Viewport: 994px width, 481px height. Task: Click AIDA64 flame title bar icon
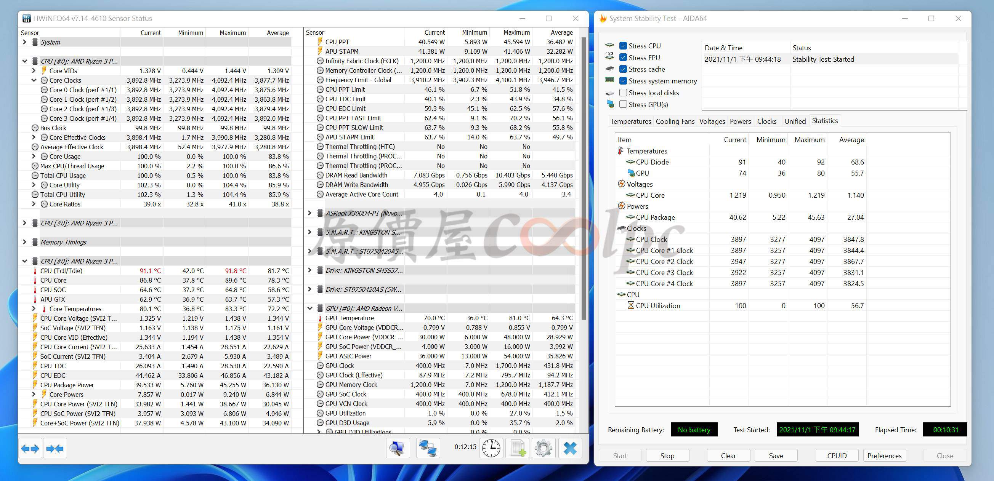point(603,18)
